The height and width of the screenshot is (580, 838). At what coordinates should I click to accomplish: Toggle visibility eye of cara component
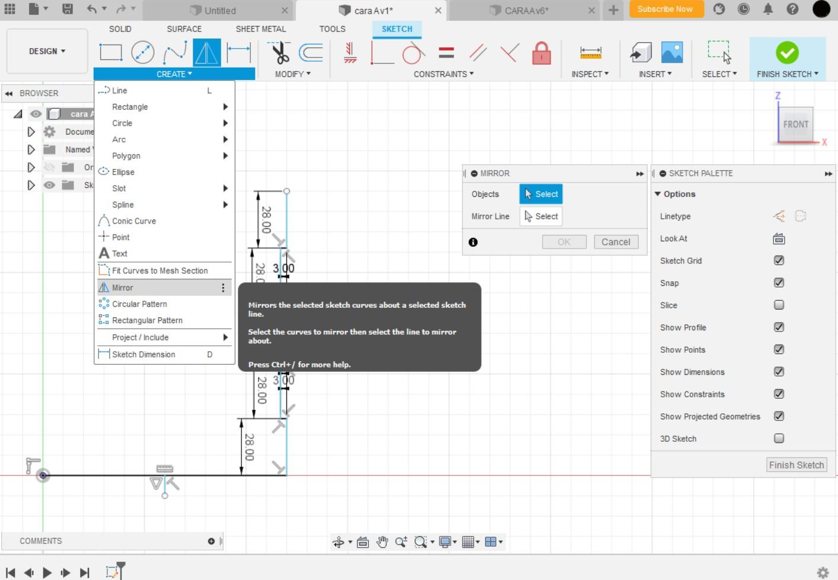point(36,114)
